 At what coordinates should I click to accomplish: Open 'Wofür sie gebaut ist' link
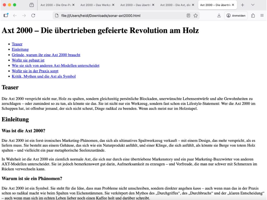(28, 60)
